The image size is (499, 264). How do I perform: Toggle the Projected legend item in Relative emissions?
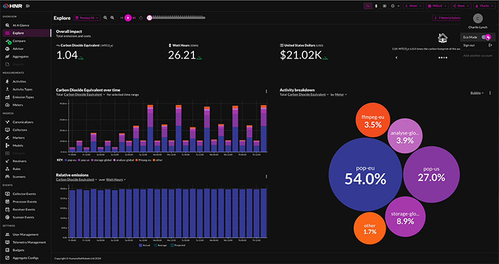(178, 245)
